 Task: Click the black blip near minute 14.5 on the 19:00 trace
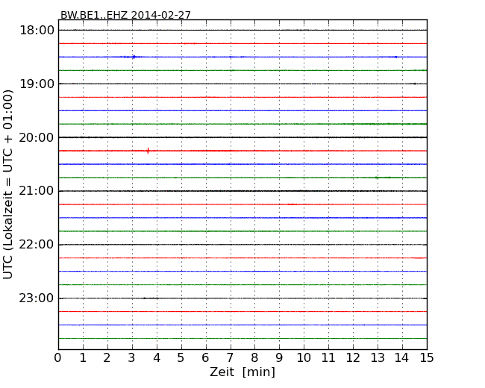coord(415,84)
